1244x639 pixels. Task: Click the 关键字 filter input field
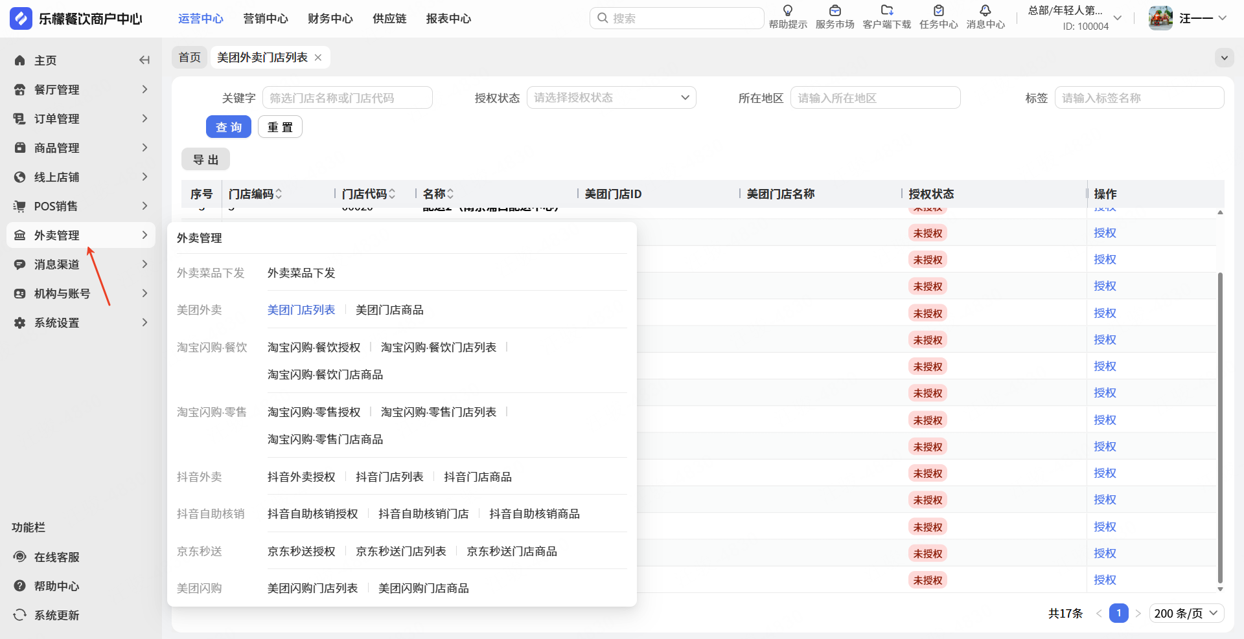click(347, 98)
